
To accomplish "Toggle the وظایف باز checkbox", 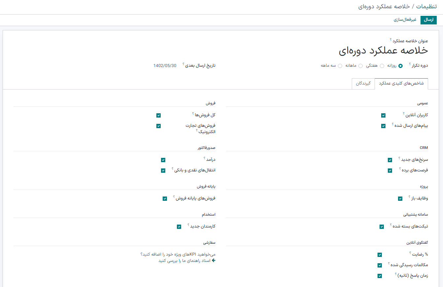I will coord(400,198).
